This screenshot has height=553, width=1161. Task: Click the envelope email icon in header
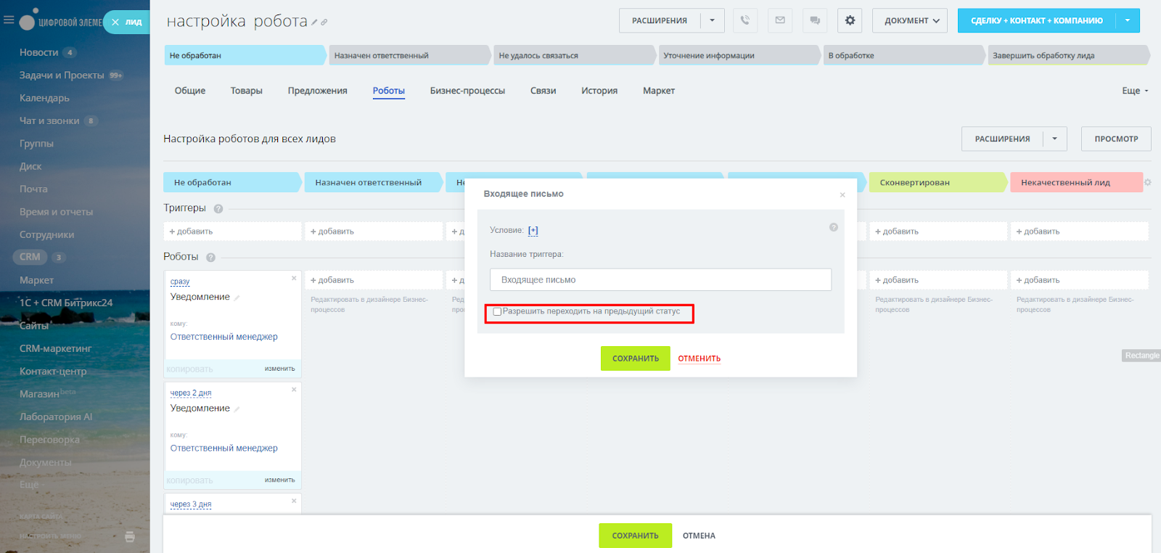[x=780, y=20]
